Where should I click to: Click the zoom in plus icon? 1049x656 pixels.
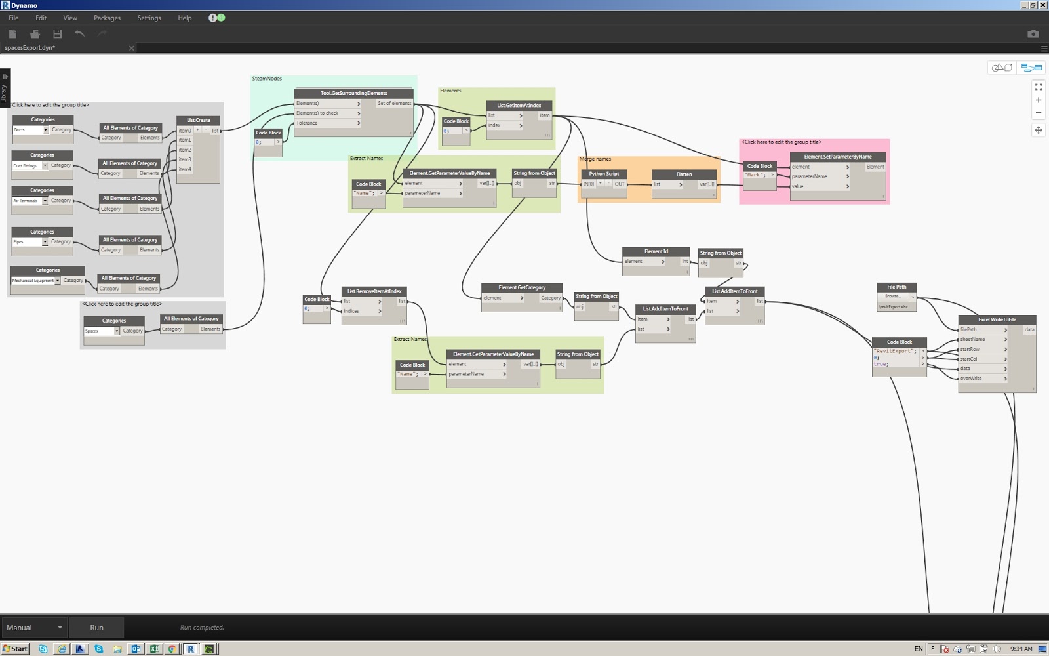coord(1039,100)
